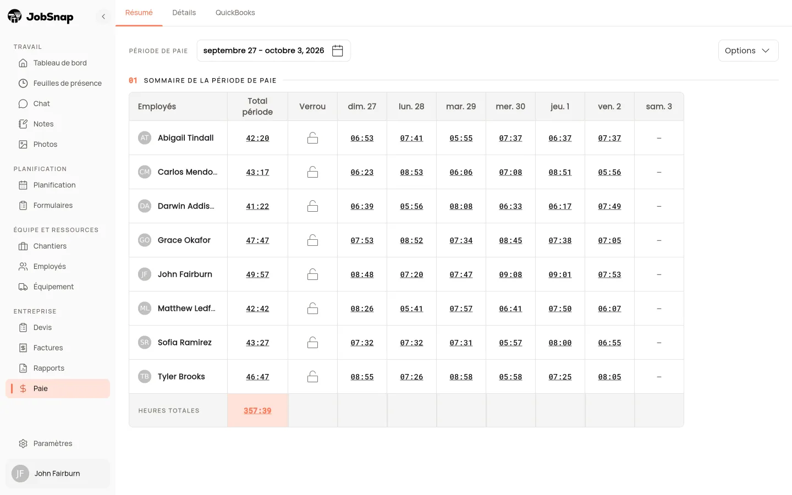This screenshot has width=792, height=495.
Task: Click employee name Darwin Addis
Action: pyautogui.click(x=186, y=206)
